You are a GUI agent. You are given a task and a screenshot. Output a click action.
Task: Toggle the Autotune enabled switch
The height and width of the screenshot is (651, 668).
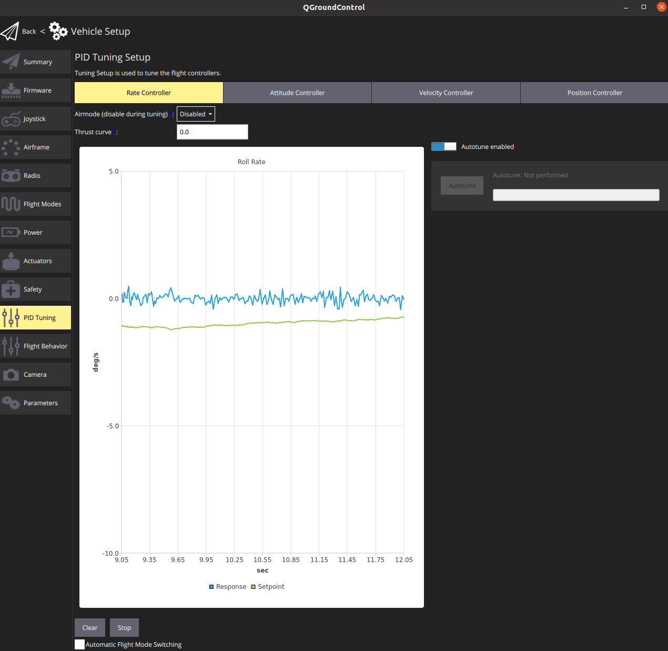tap(443, 146)
